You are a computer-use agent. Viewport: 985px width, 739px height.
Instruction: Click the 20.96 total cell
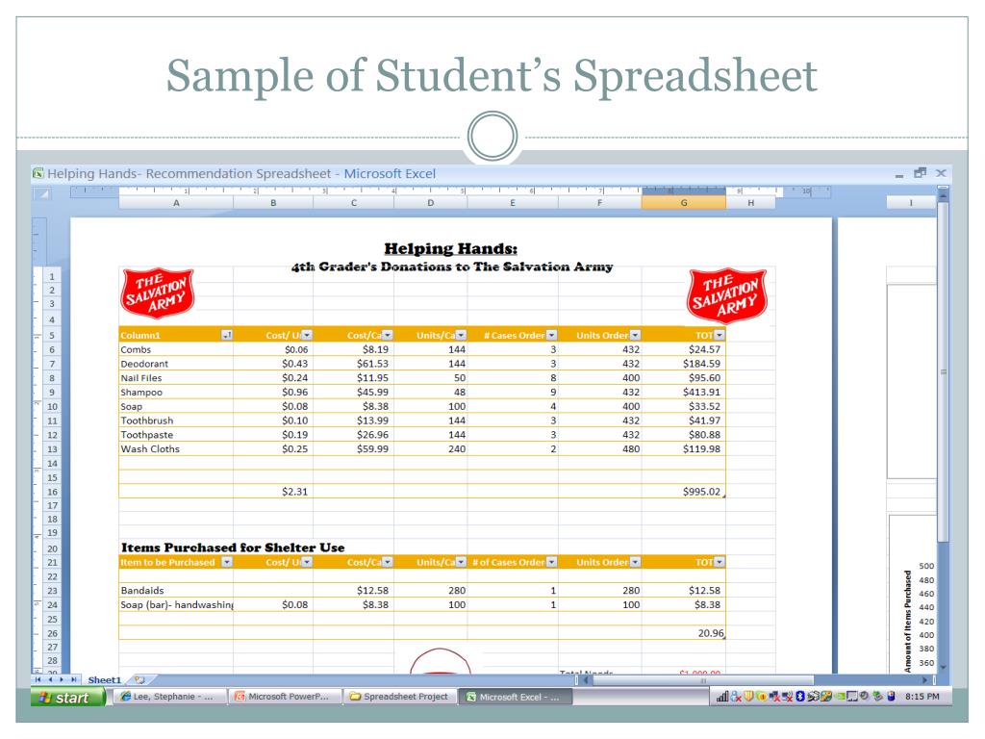tap(684, 633)
